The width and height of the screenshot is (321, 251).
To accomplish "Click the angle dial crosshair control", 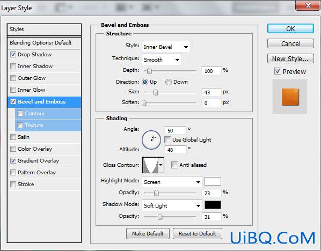I will [151, 140].
